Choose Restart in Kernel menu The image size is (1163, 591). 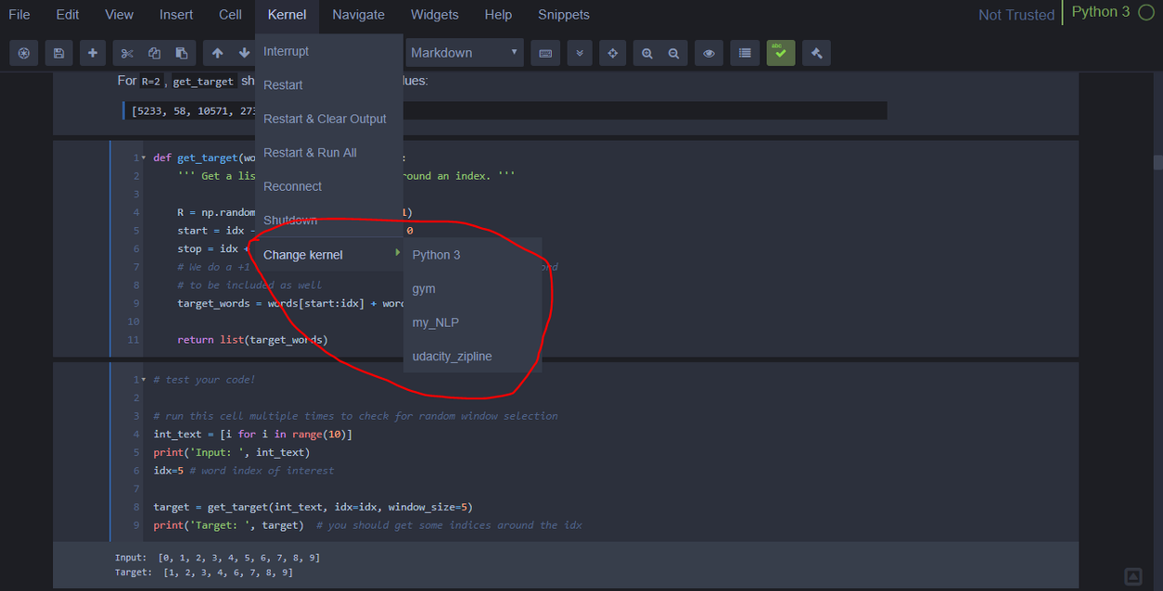click(x=329, y=85)
